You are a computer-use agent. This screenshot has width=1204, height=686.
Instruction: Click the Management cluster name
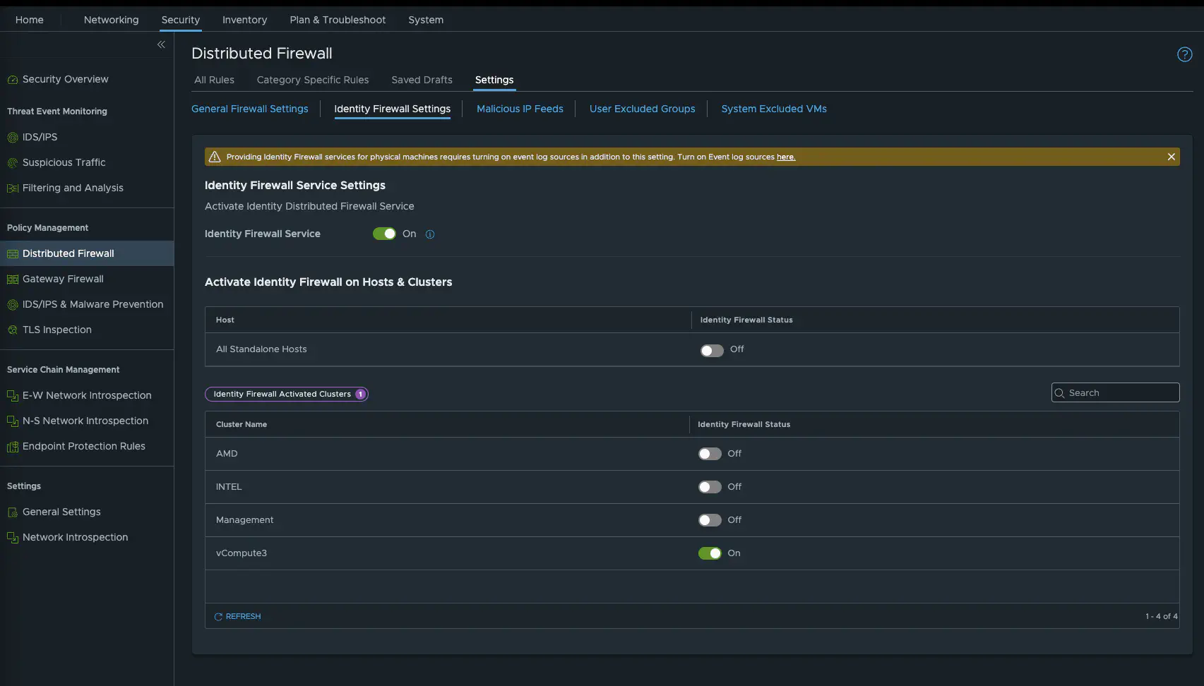pyautogui.click(x=244, y=520)
